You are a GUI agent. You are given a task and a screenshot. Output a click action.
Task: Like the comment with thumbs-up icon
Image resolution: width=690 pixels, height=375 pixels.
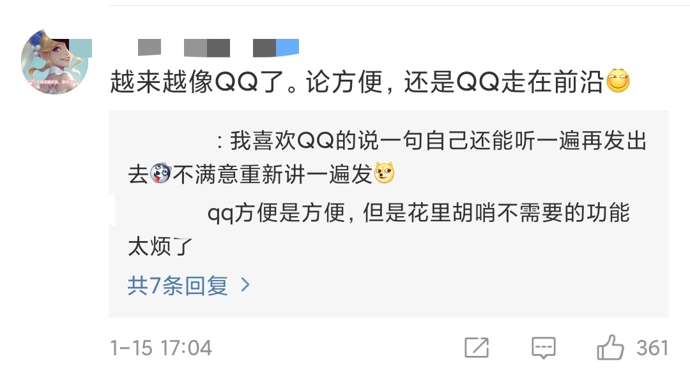point(610,348)
